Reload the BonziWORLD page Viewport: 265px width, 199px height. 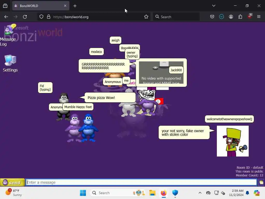(25, 17)
